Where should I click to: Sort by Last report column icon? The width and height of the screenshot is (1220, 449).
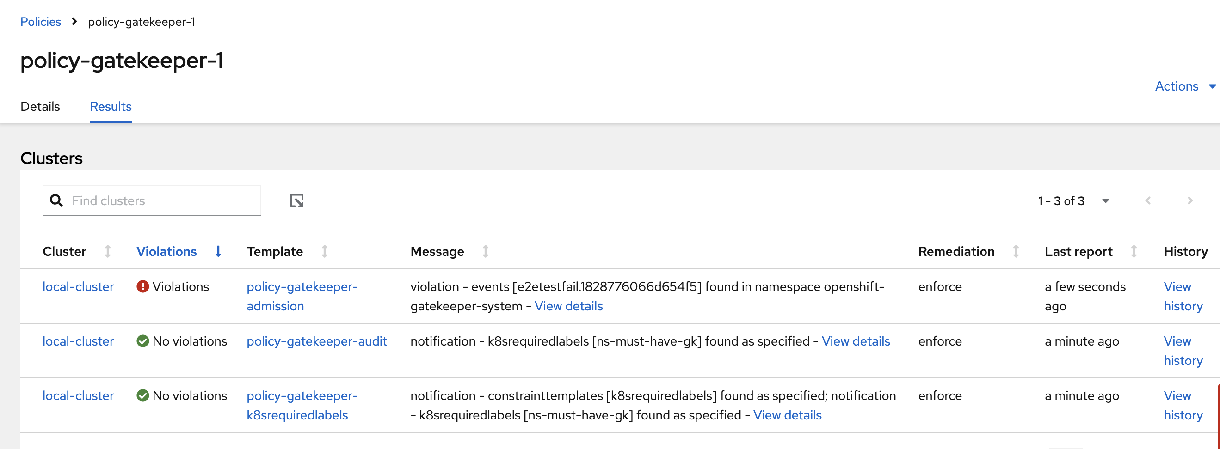coord(1134,251)
